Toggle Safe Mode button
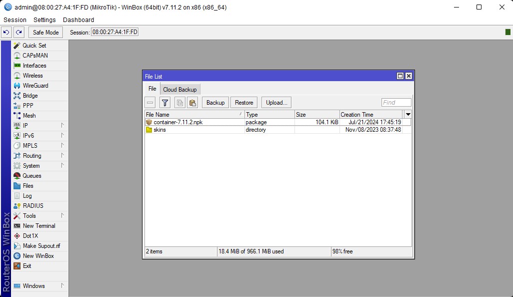Viewport: 513px width, 297px height. (45, 33)
